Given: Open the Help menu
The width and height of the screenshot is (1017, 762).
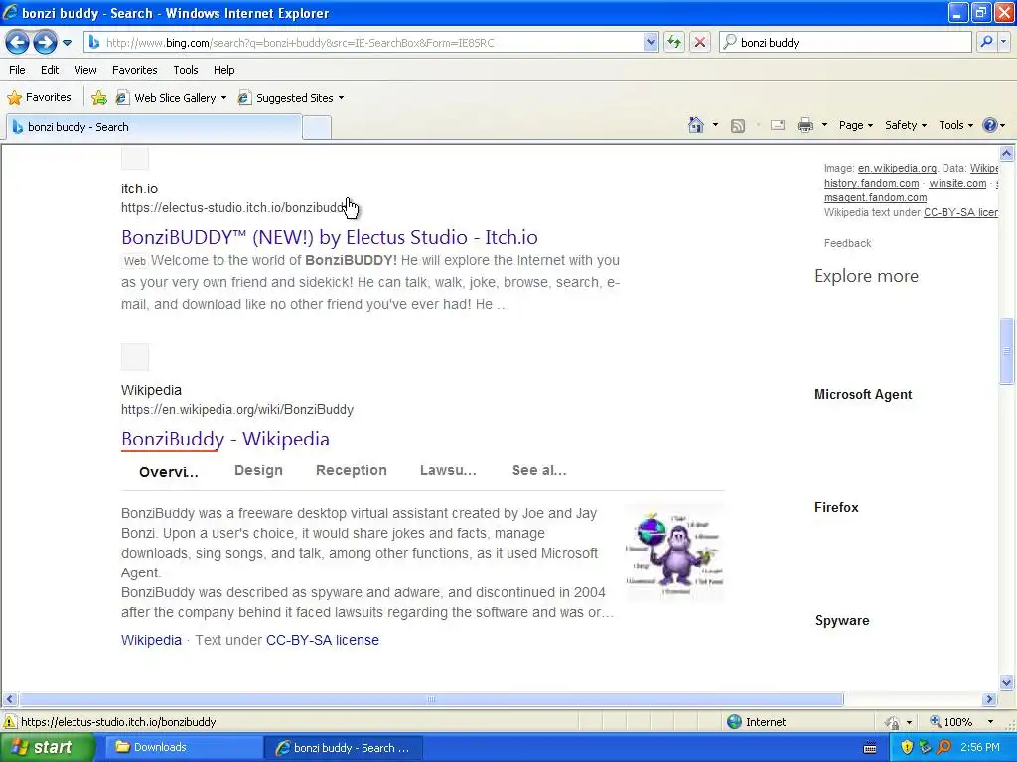Looking at the screenshot, I should coord(223,70).
